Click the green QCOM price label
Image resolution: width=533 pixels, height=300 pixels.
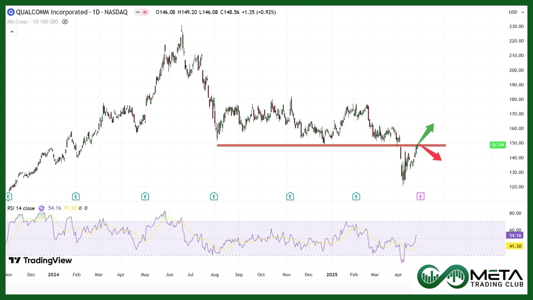(497, 145)
